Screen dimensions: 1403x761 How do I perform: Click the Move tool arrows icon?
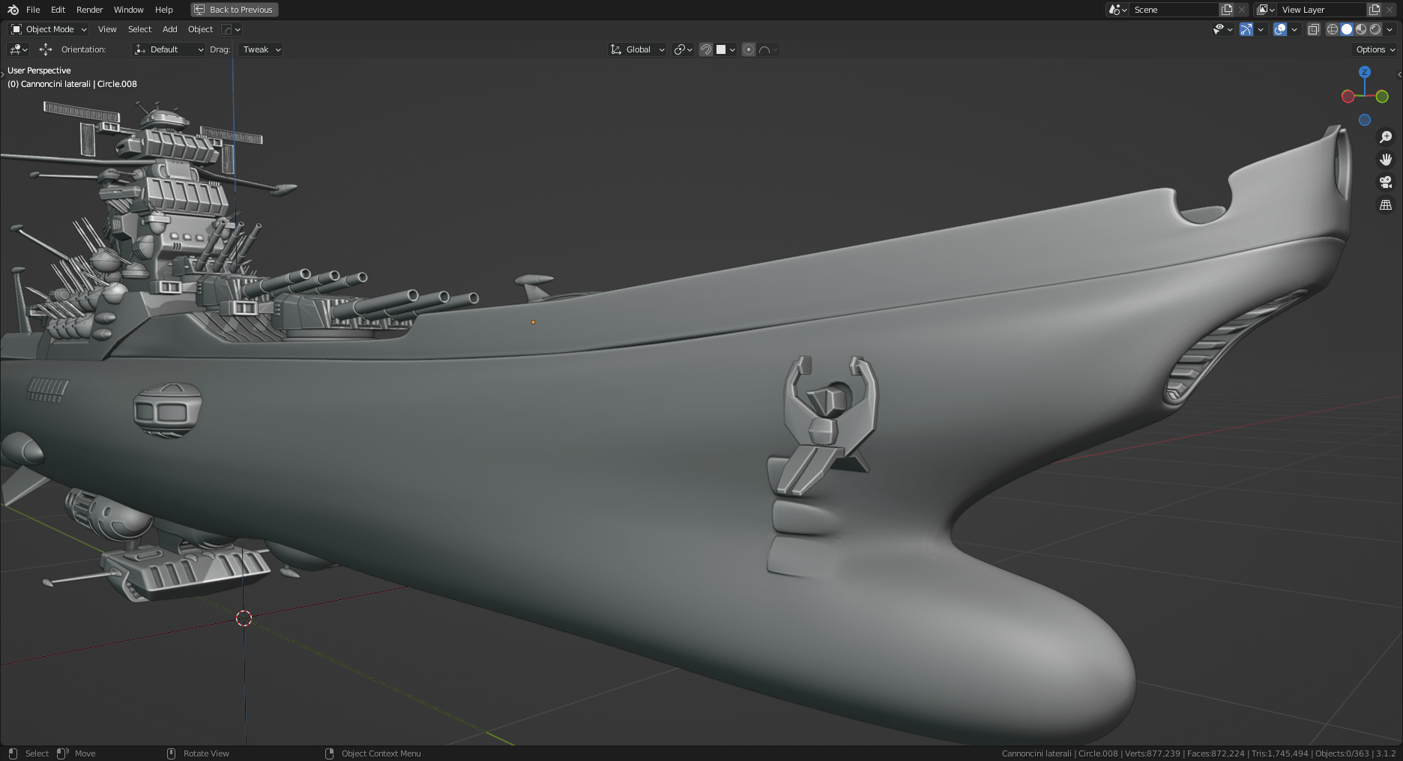tap(46, 49)
